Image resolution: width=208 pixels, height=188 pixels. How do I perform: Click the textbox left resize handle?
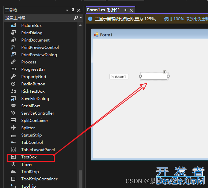click(x=140, y=76)
